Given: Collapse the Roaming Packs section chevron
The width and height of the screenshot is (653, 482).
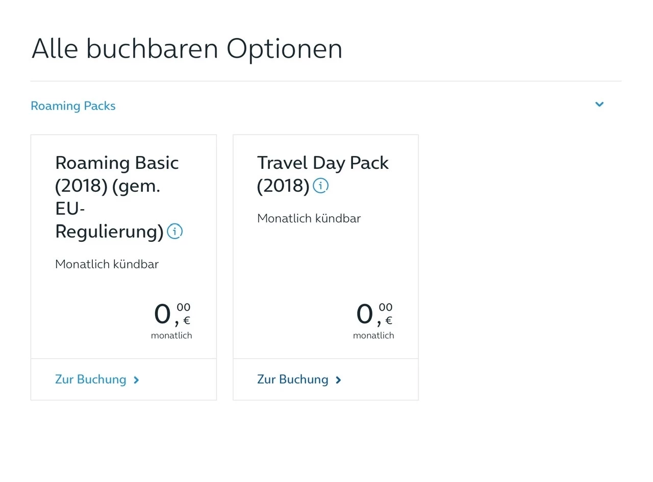Looking at the screenshot, I should click(599, 105).
